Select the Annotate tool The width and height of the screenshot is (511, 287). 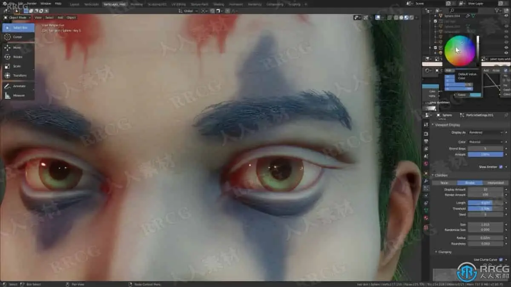pos(18,86)
